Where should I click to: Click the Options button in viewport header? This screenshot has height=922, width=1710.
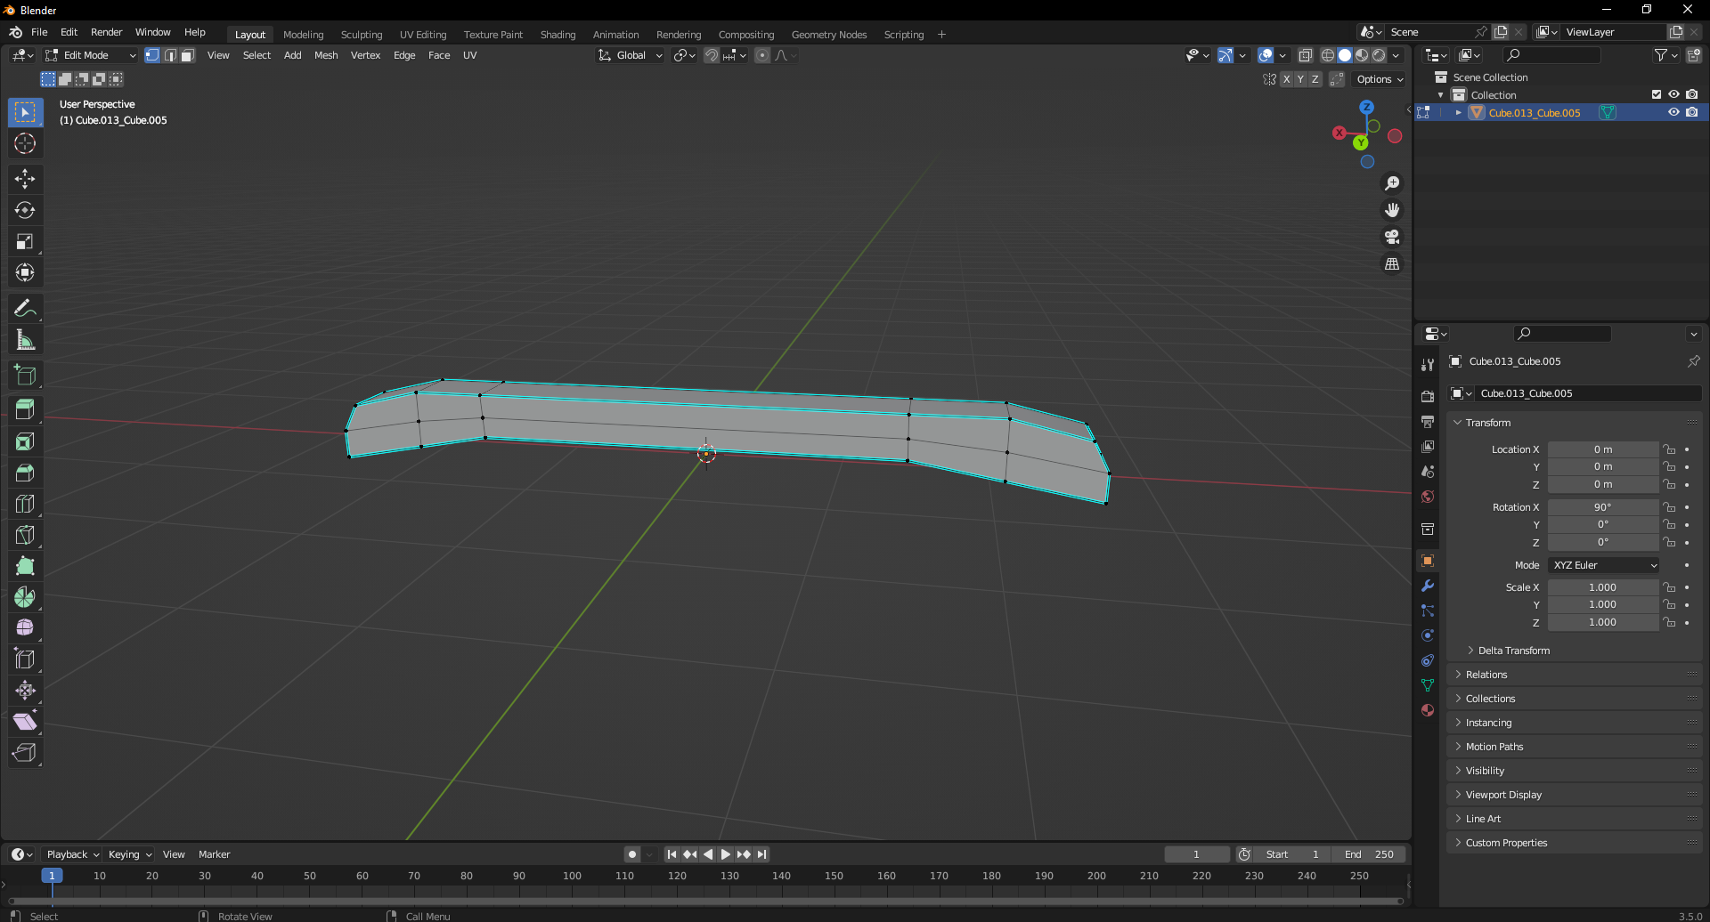[x=1378, y=79]
